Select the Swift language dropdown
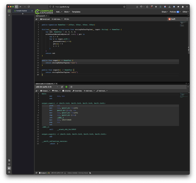The height and width of the screenshot is (183, 196). click(178, 19)
